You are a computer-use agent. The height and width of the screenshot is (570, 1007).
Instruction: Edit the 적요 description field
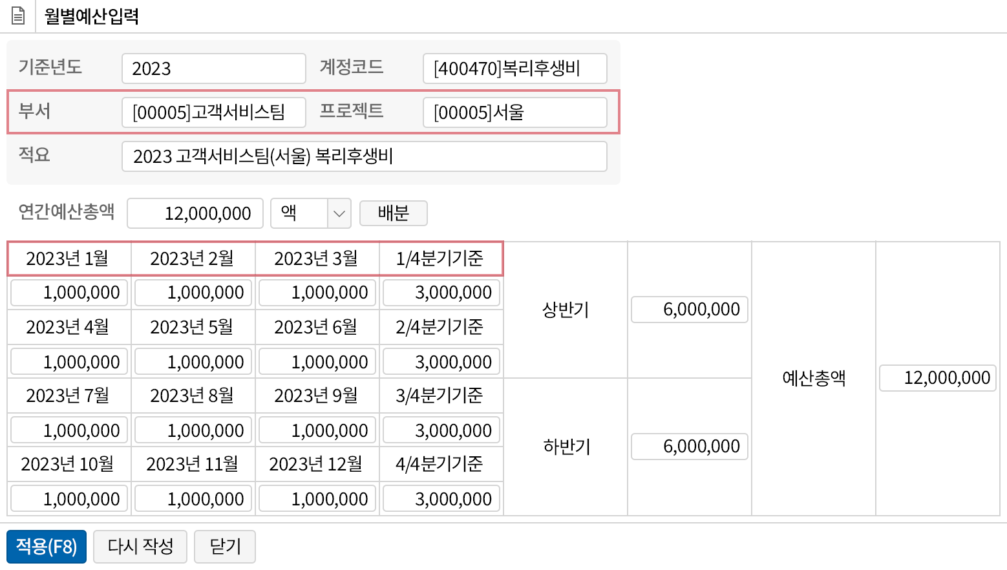(364, 156)
